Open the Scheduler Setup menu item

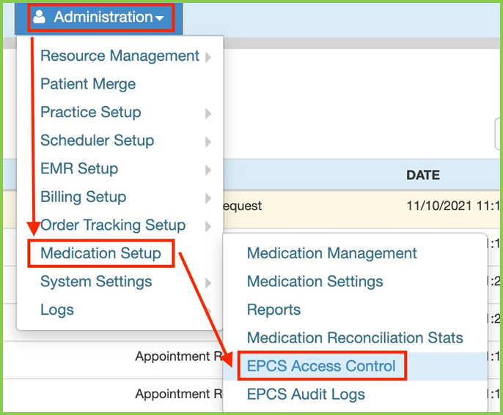[x=97, y=141]
